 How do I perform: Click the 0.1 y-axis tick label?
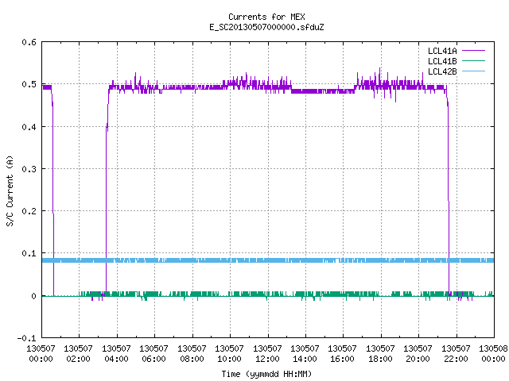(29, 253)
